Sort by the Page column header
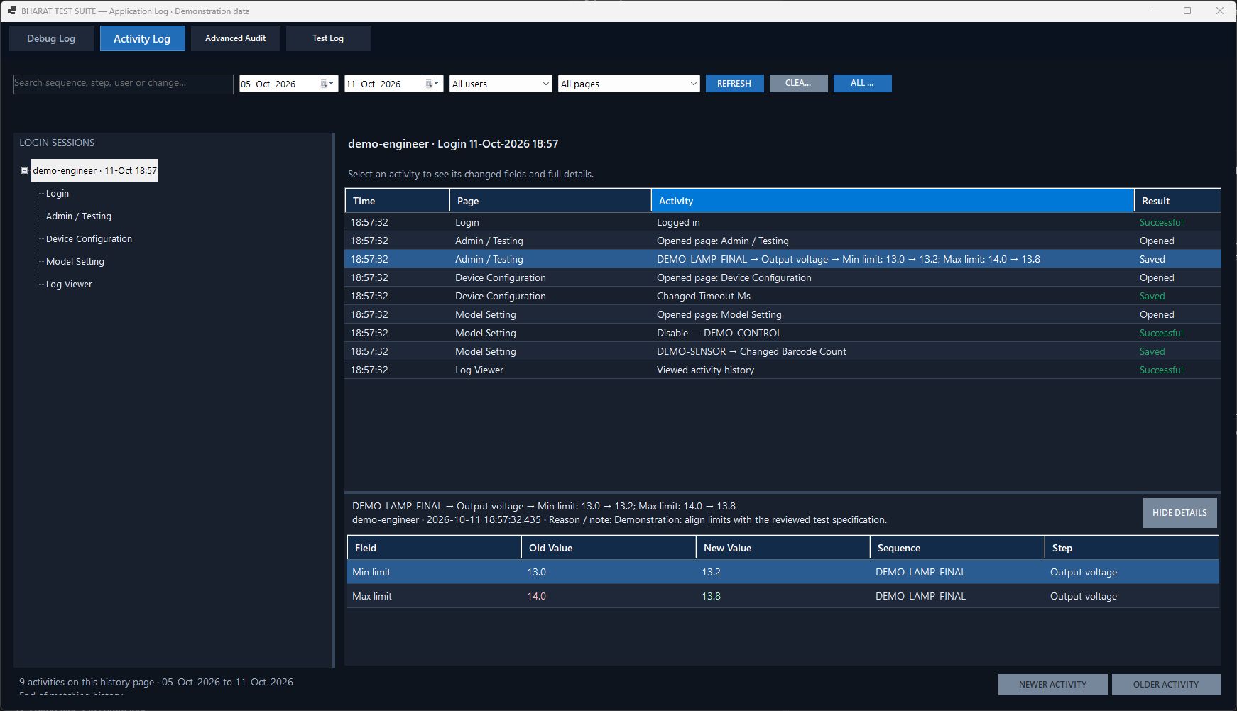The height and width of the screenshot is (711, 1237). point(550,201)
